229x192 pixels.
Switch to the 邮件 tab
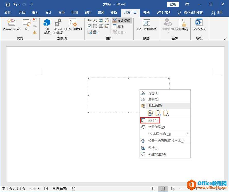(88, 13)
